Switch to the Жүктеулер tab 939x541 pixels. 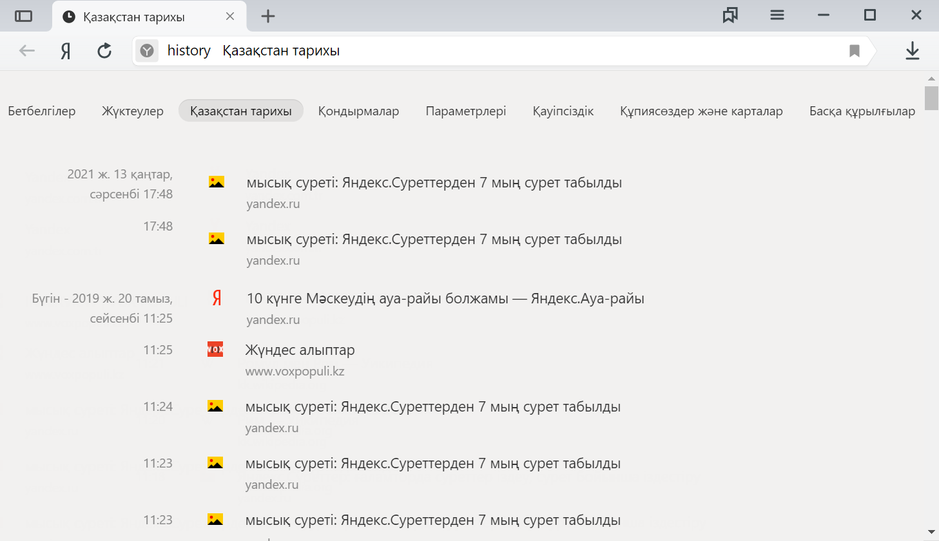(133, 111)
